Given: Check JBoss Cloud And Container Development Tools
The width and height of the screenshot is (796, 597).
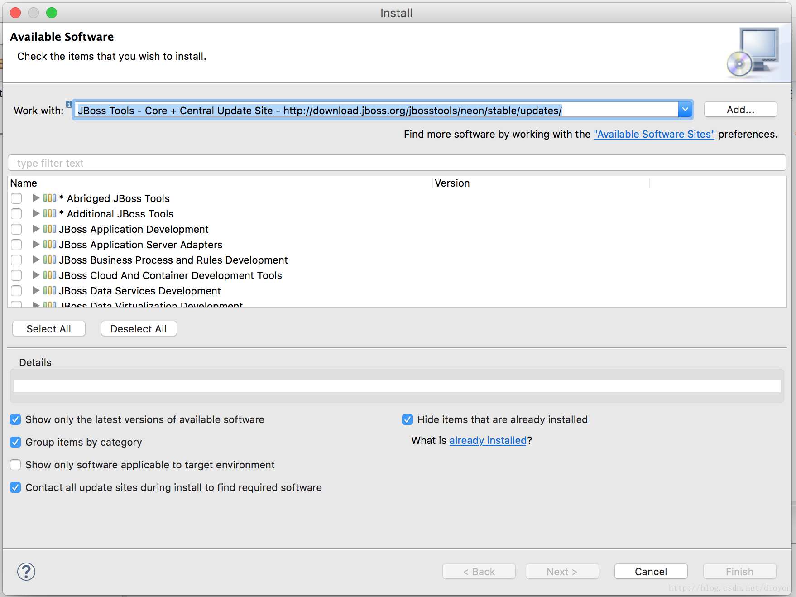Looking at the screenshot, I should pyautogui.click(x=16, y=275).
